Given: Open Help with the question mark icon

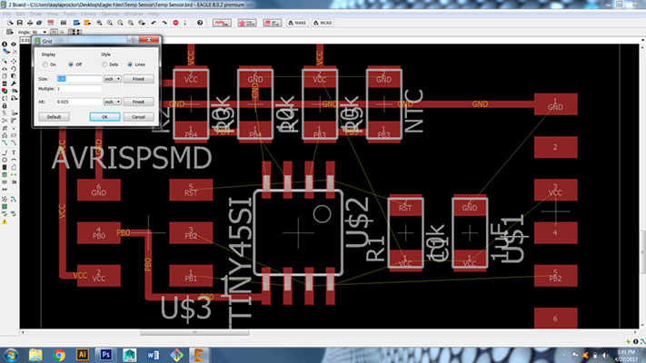Looking at the screenshot, I should 200,23.
